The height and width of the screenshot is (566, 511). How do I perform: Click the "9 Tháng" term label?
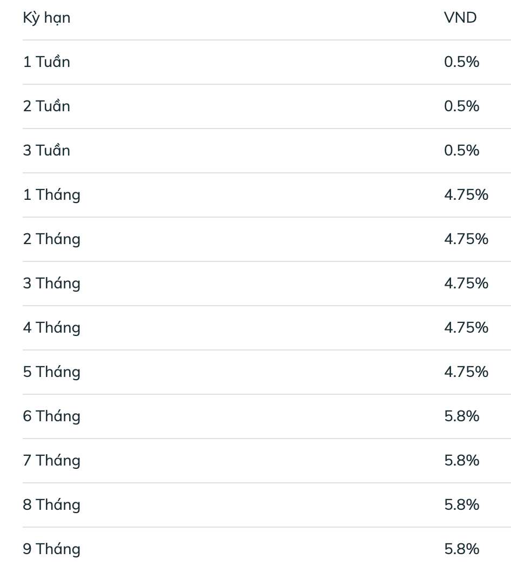point(51,549)
